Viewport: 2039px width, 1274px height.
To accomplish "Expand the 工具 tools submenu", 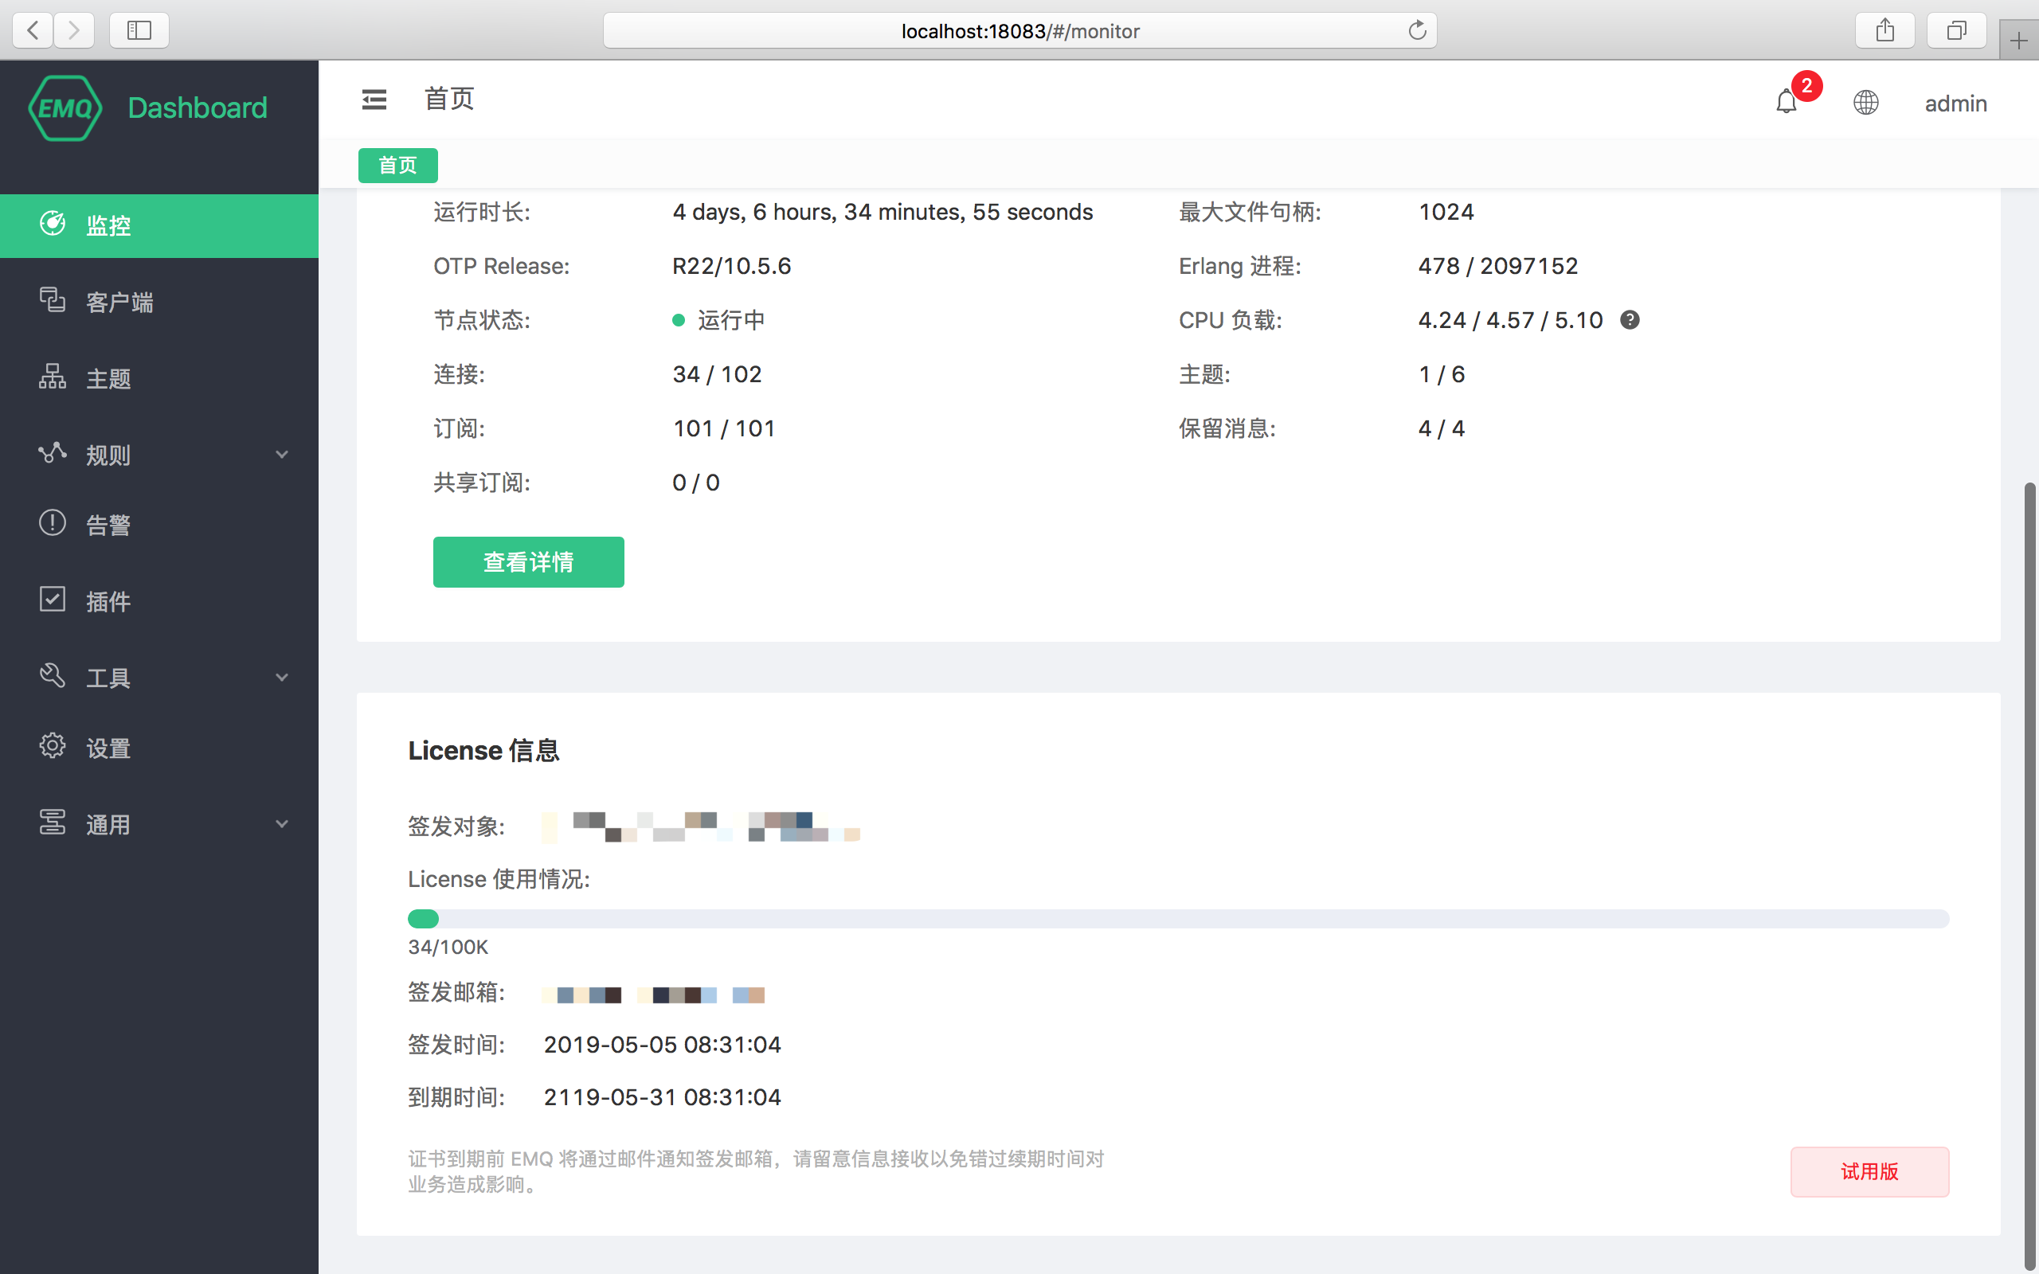I will [281, 677].
